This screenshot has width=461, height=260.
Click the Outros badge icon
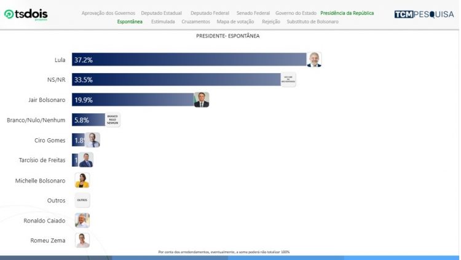click(82, 200)
